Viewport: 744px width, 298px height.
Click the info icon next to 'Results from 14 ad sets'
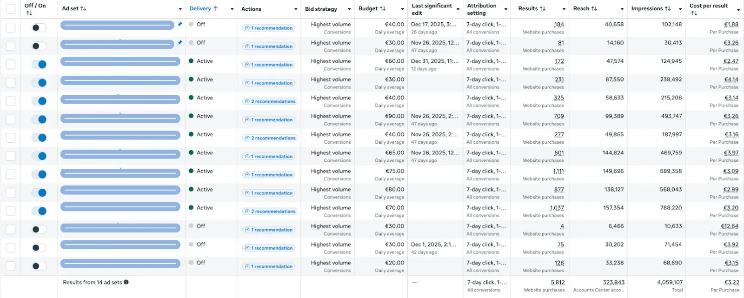[126, 282]
